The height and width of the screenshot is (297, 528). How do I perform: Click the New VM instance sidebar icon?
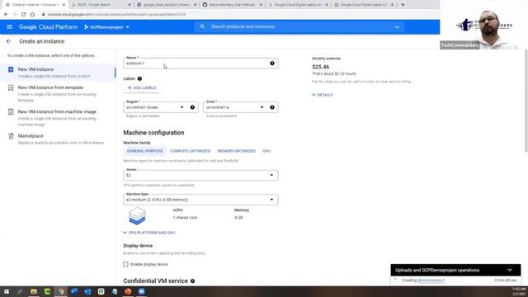click(11, 69)
